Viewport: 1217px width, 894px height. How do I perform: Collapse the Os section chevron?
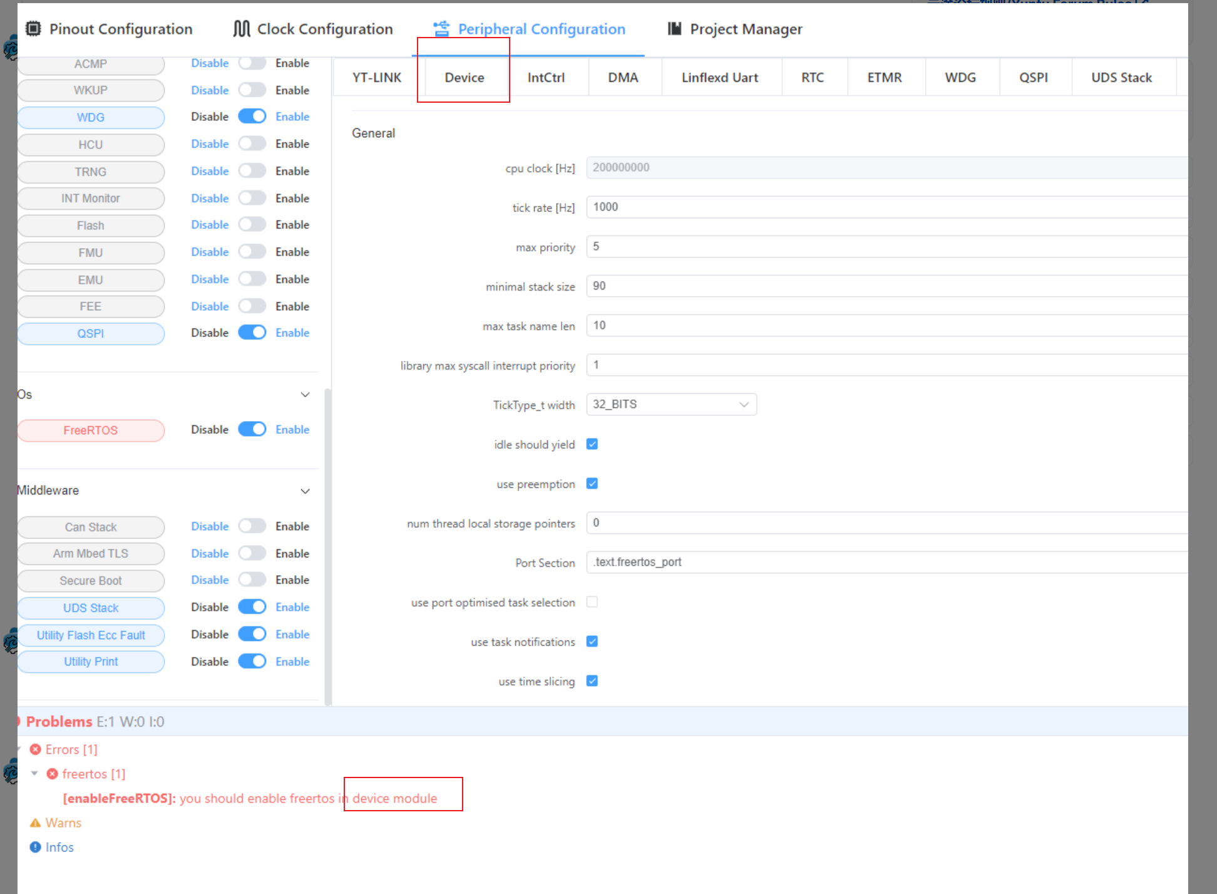pos(305,395)
